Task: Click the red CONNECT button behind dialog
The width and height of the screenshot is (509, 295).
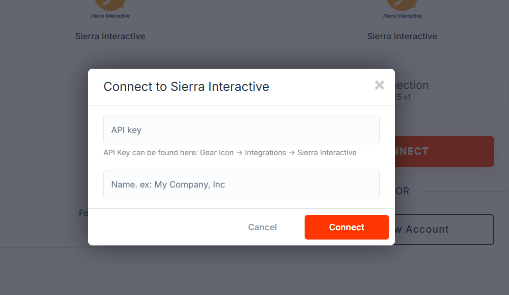Action: click(445, 151)
